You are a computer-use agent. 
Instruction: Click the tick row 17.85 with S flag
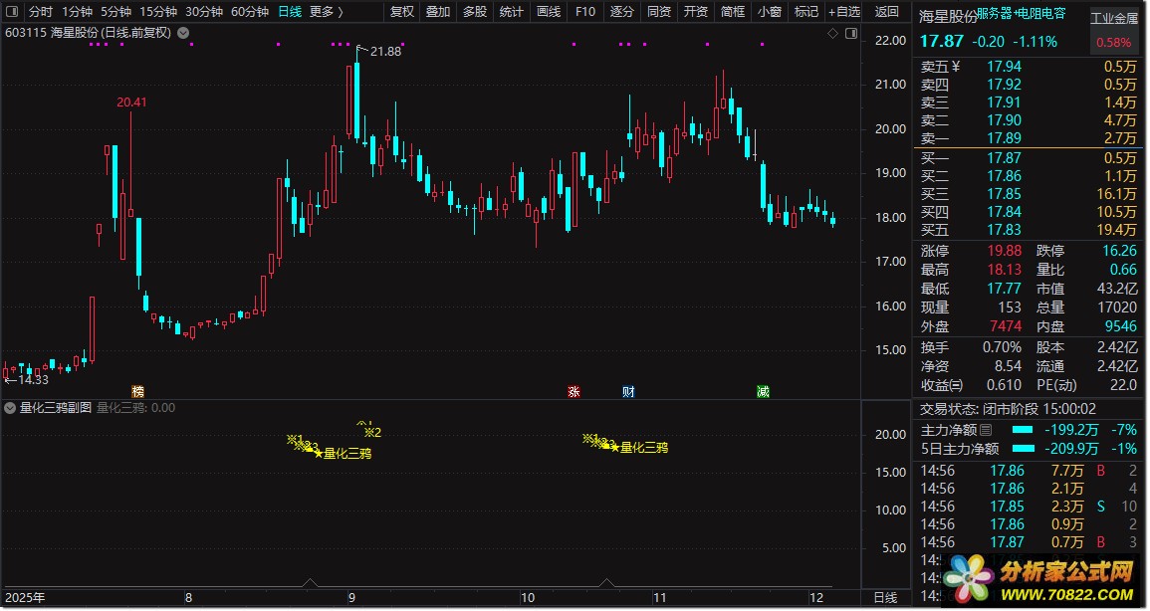(1029, 507)
